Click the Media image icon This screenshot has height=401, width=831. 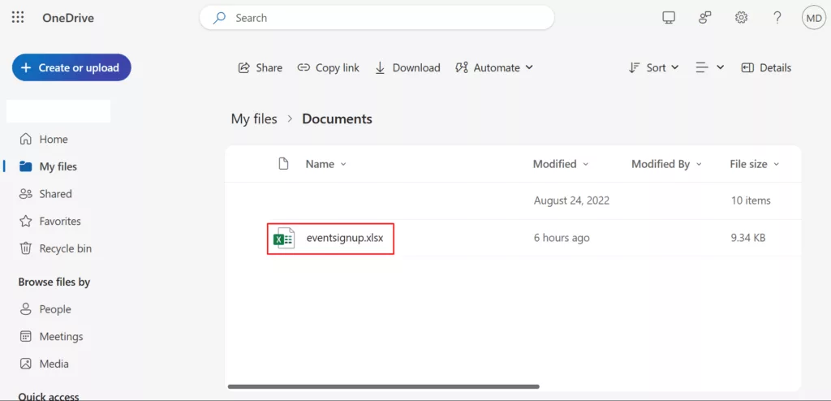click(25, 364)
